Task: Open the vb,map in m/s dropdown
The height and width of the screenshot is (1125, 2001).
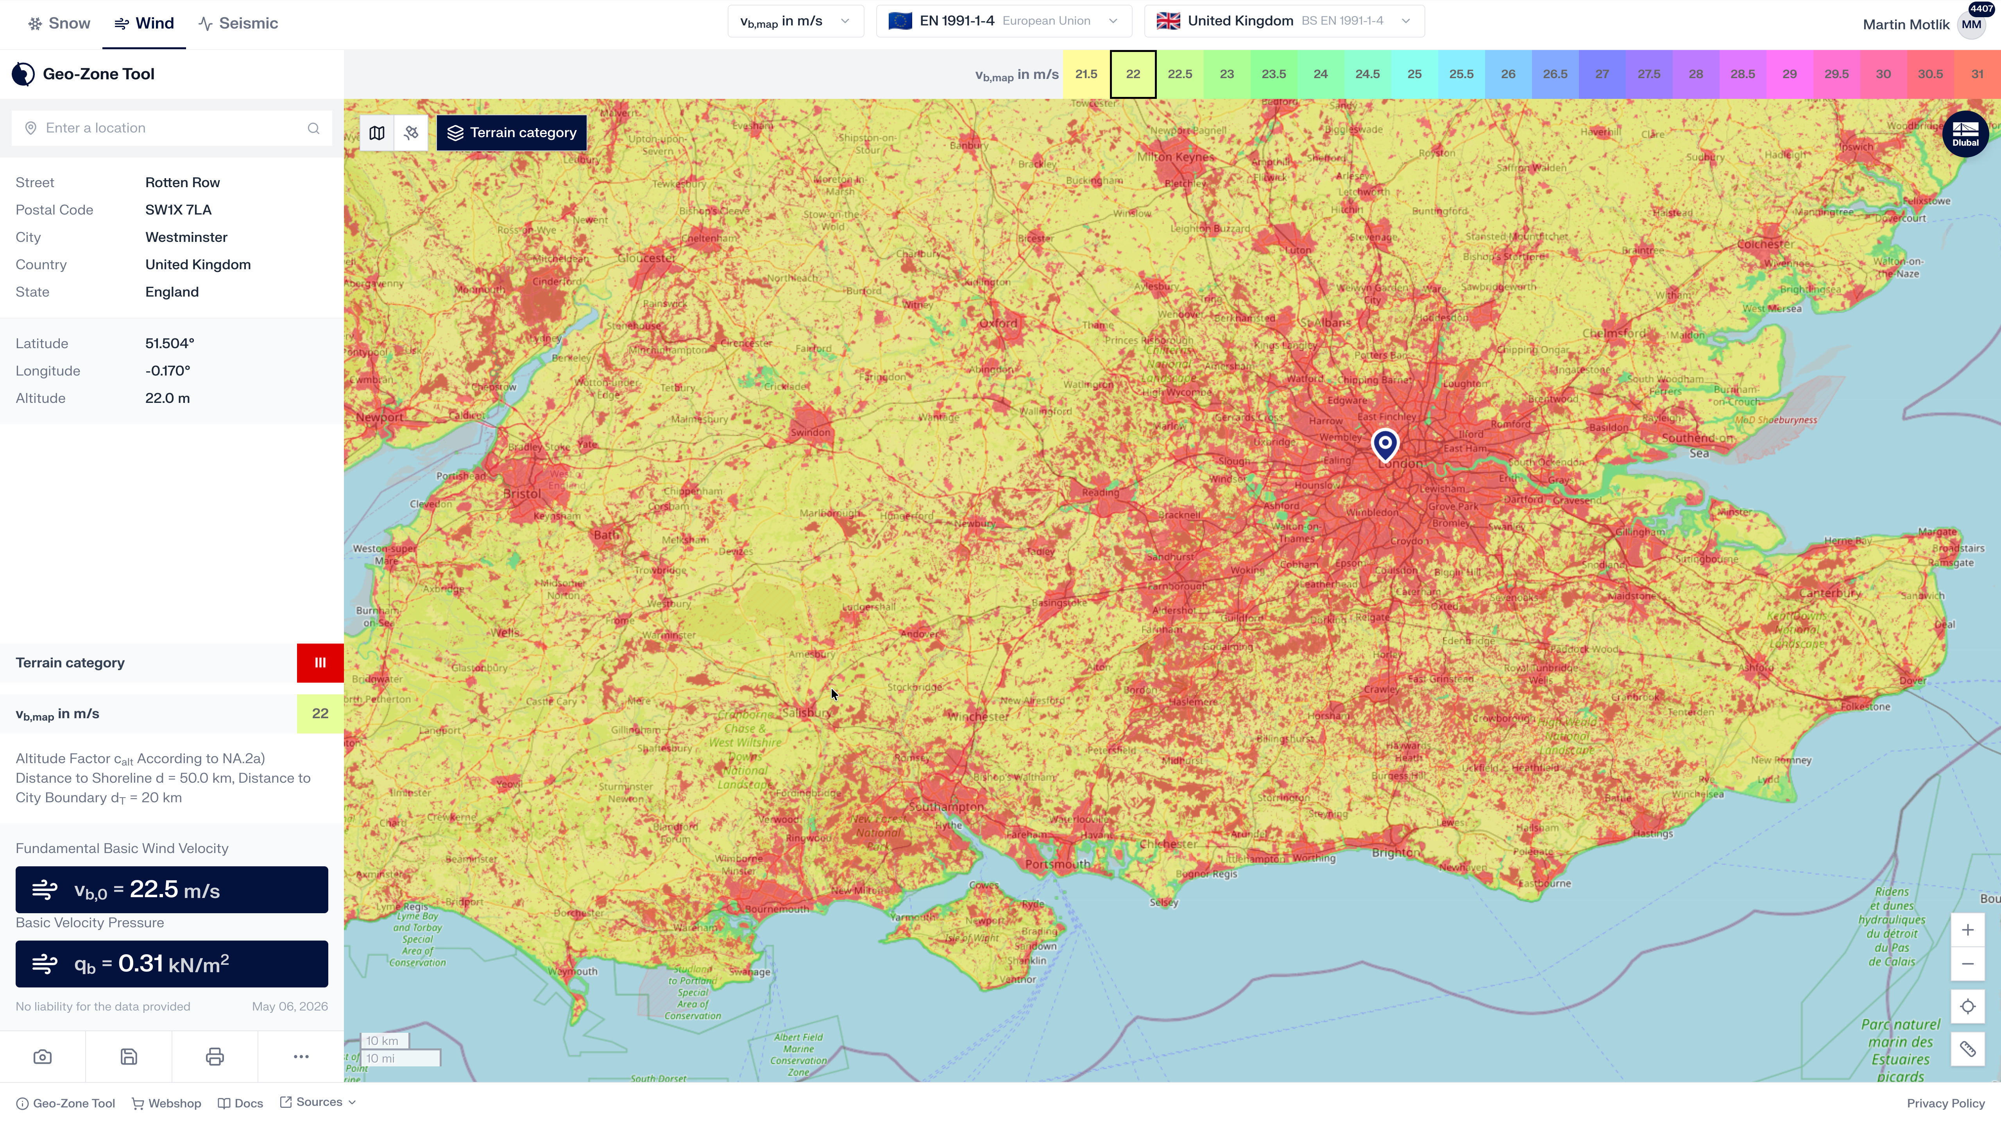Action: coord(795,21)
